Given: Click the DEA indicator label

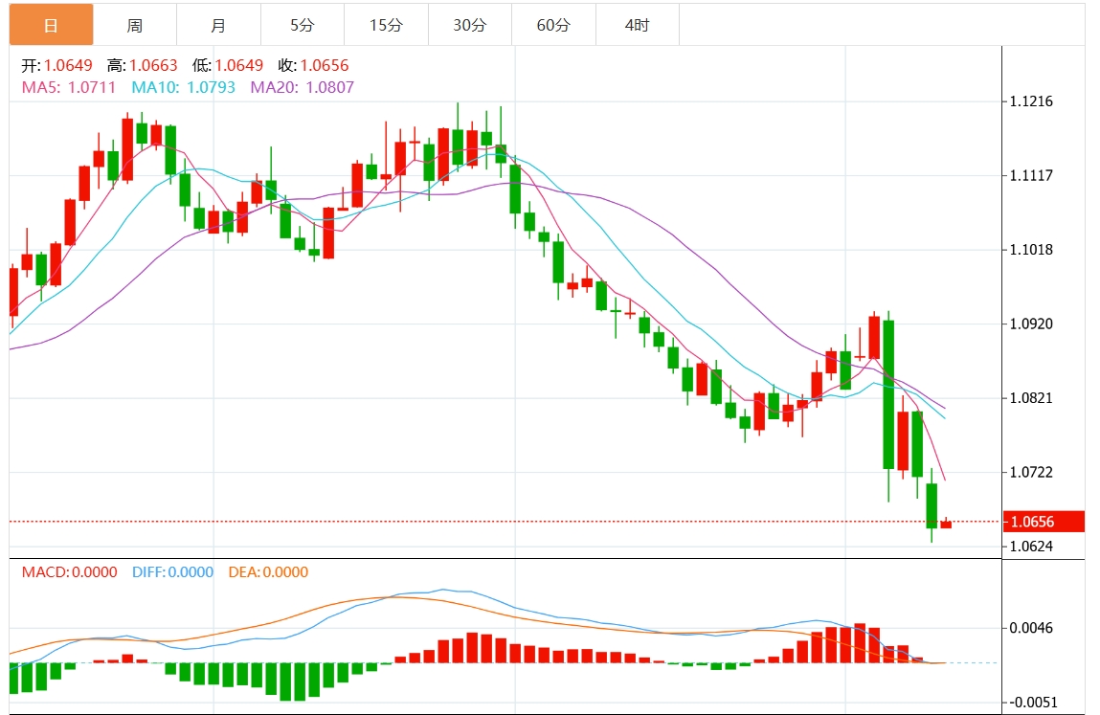Looking at the screenshot, I should (269, 571).
